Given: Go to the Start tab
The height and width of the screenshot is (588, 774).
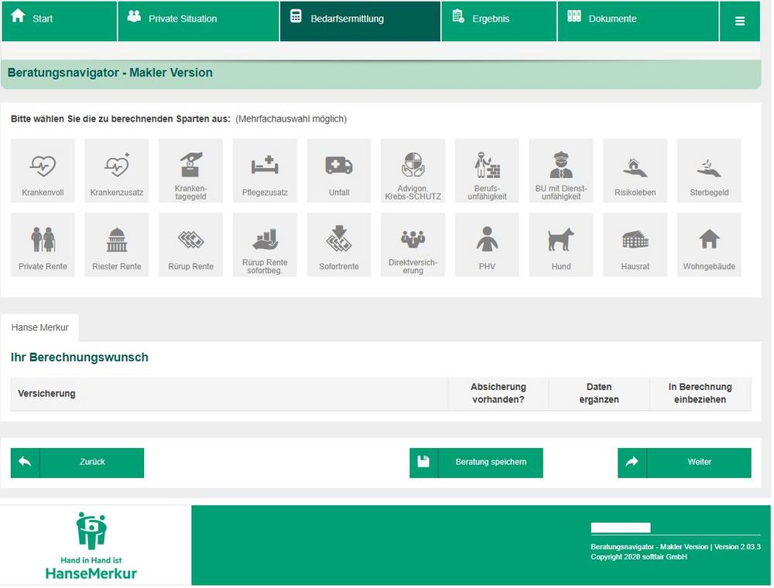Looking at the screenshot, I should pos(60,21).
